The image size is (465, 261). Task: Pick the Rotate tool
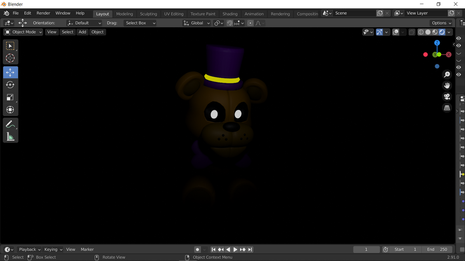[10, 85]
